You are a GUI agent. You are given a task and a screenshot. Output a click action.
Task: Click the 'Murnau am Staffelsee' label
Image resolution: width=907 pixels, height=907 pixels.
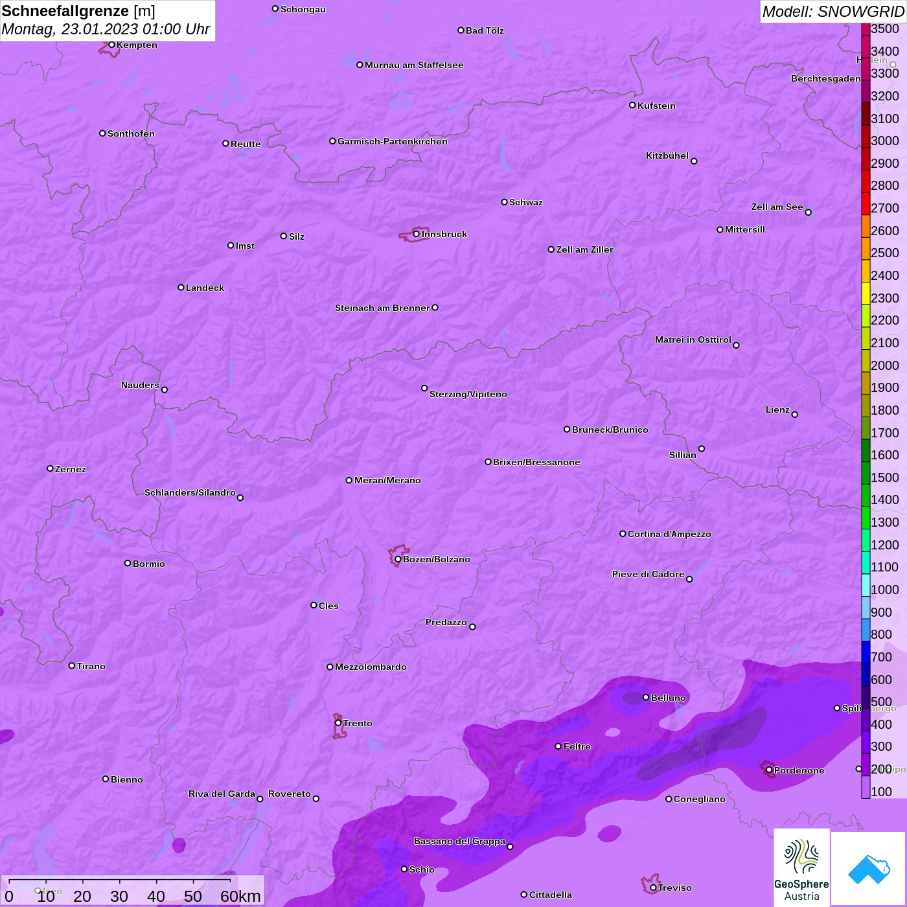tap(414, 65)
